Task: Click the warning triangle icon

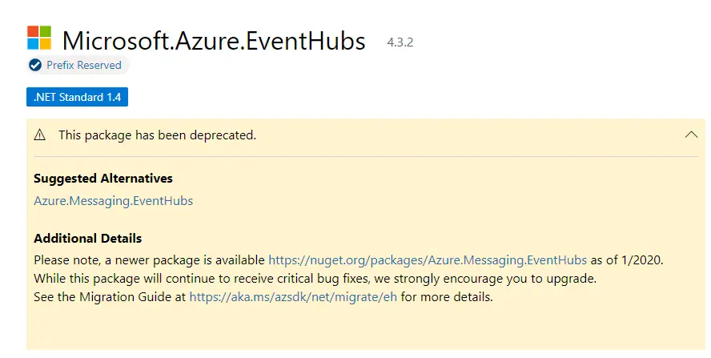Action: pos(40,135)
